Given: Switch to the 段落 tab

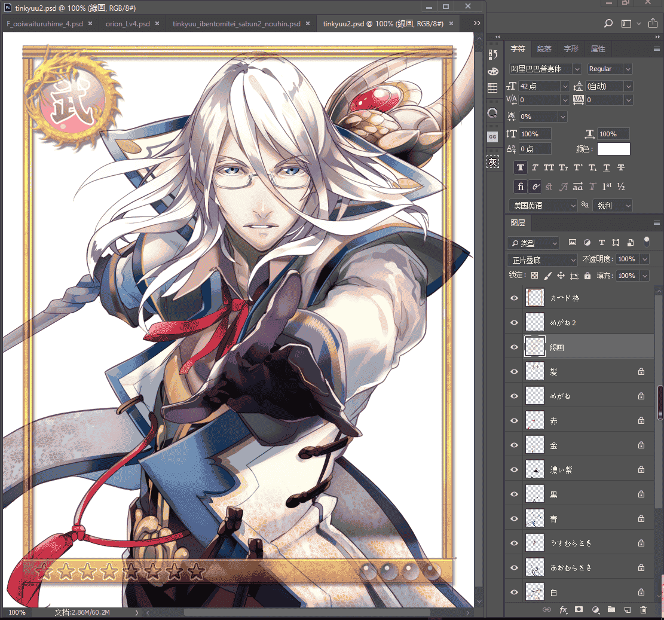Looking at the screenshot, I should 544,49.
